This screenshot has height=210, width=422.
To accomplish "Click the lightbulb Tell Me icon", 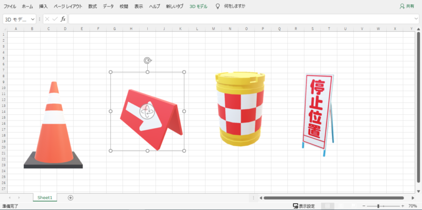I will click(218, 7).
